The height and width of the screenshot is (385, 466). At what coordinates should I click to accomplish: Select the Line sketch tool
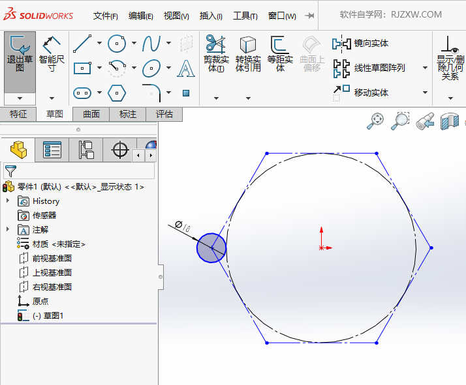tap(82, 44)
